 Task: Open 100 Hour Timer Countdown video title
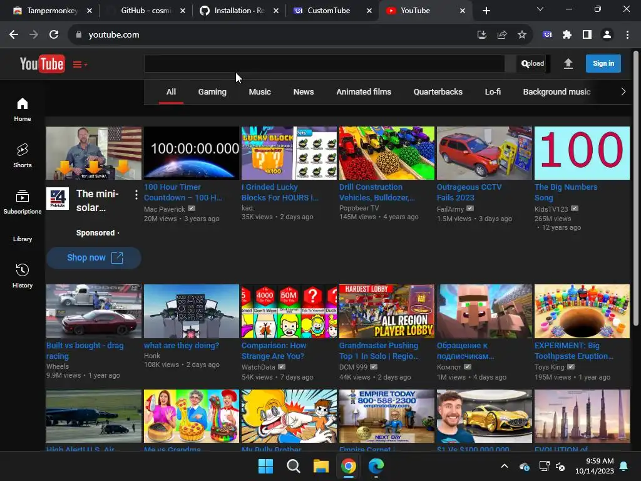coord(183,192)
